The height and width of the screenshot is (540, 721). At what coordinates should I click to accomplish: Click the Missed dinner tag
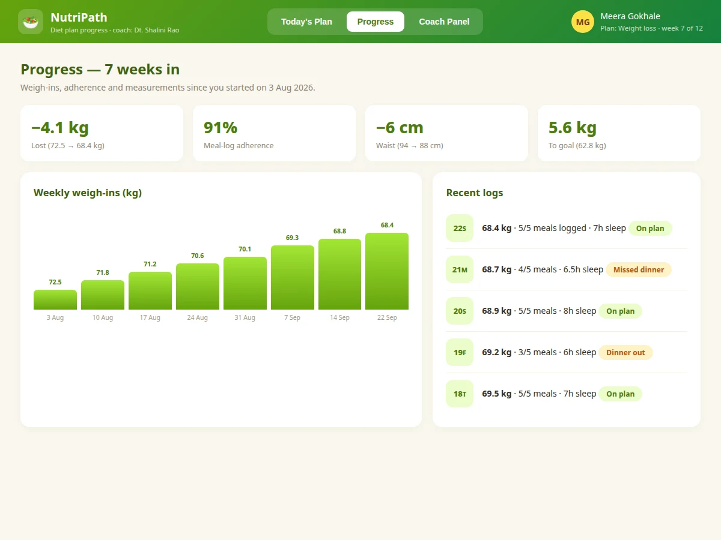click(x=639, y=269)
